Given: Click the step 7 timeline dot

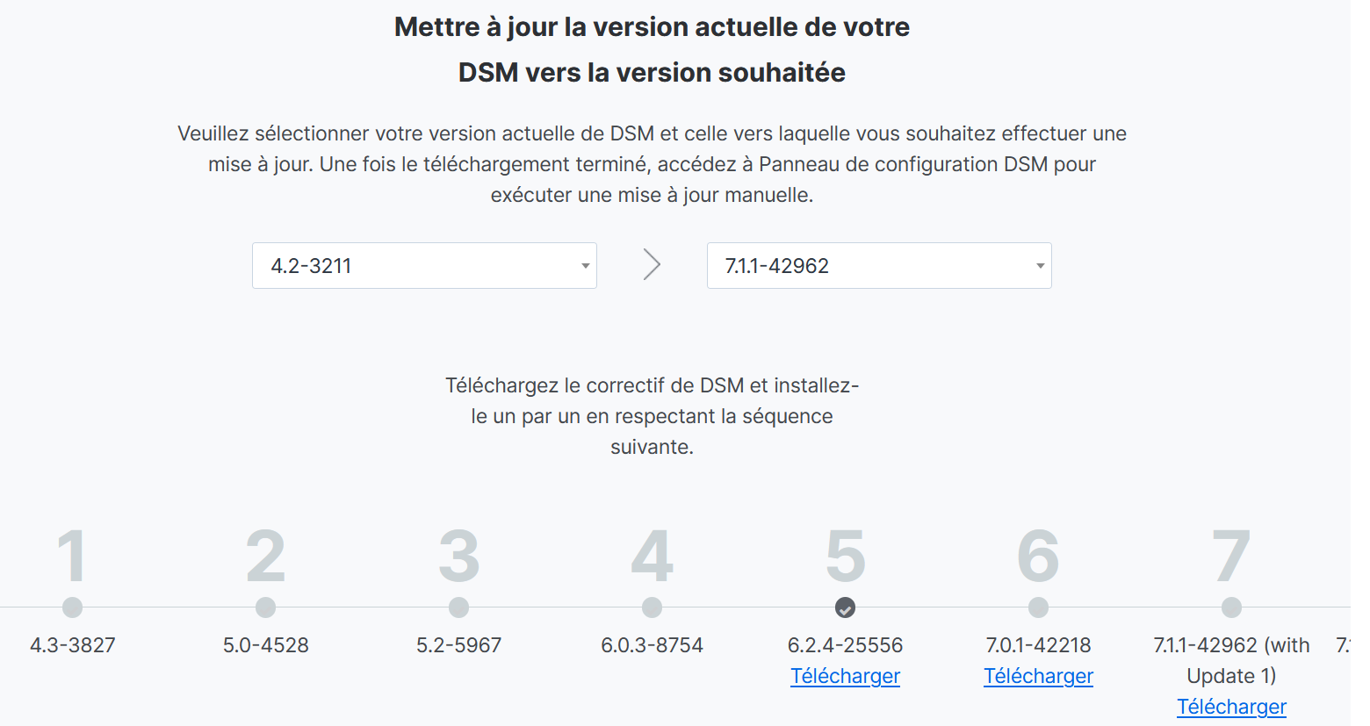Looking at the screenshot, I should 1231,607.
